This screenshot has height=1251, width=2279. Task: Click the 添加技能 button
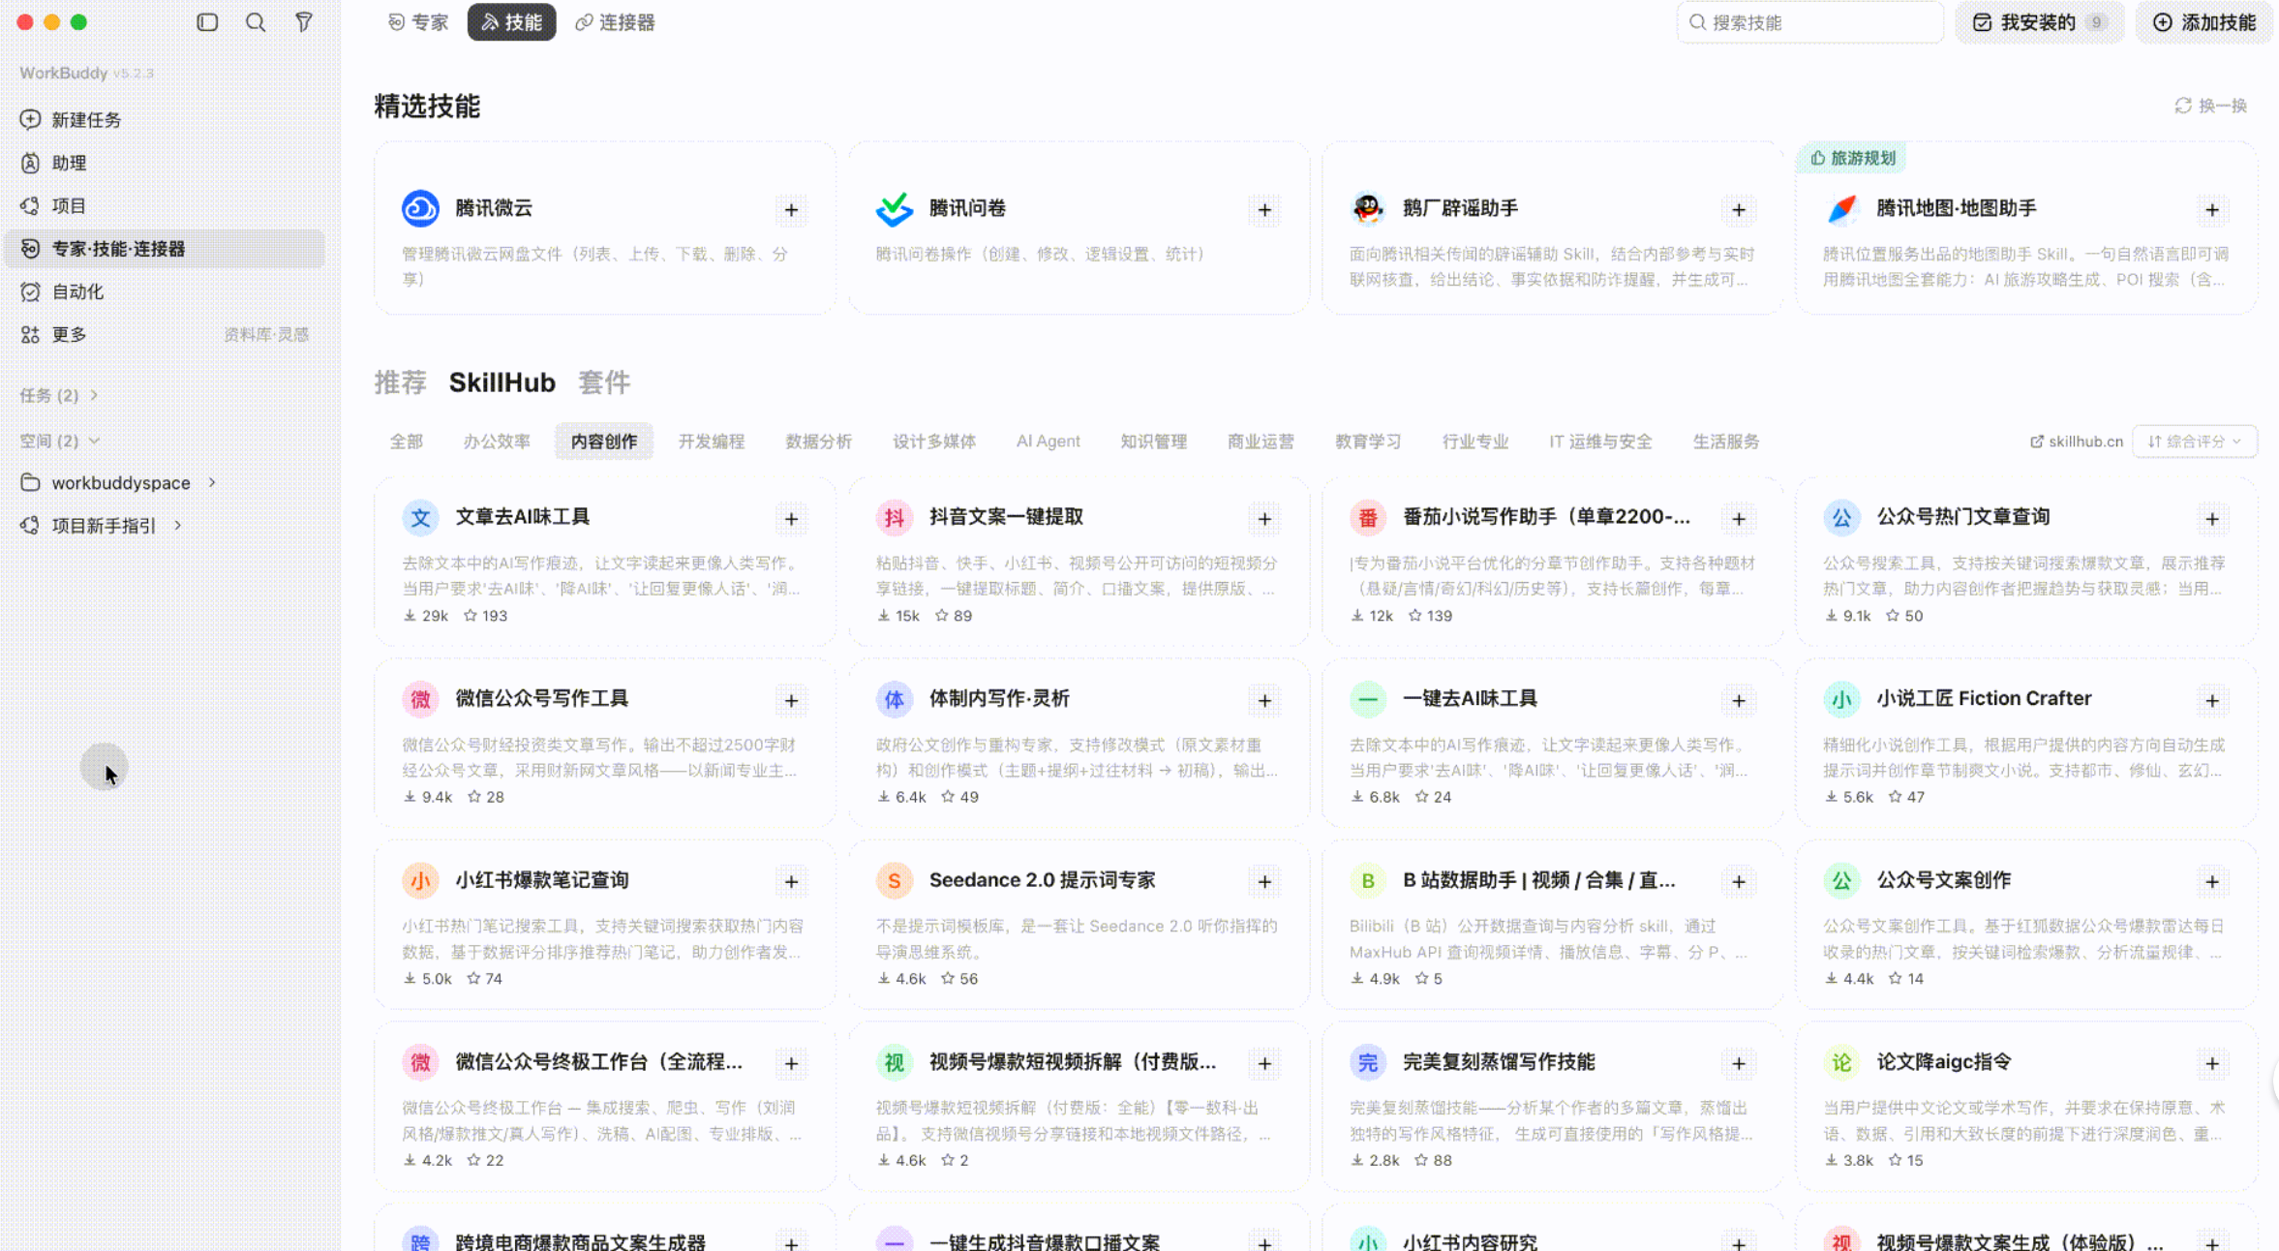(x=2204, y=22)
